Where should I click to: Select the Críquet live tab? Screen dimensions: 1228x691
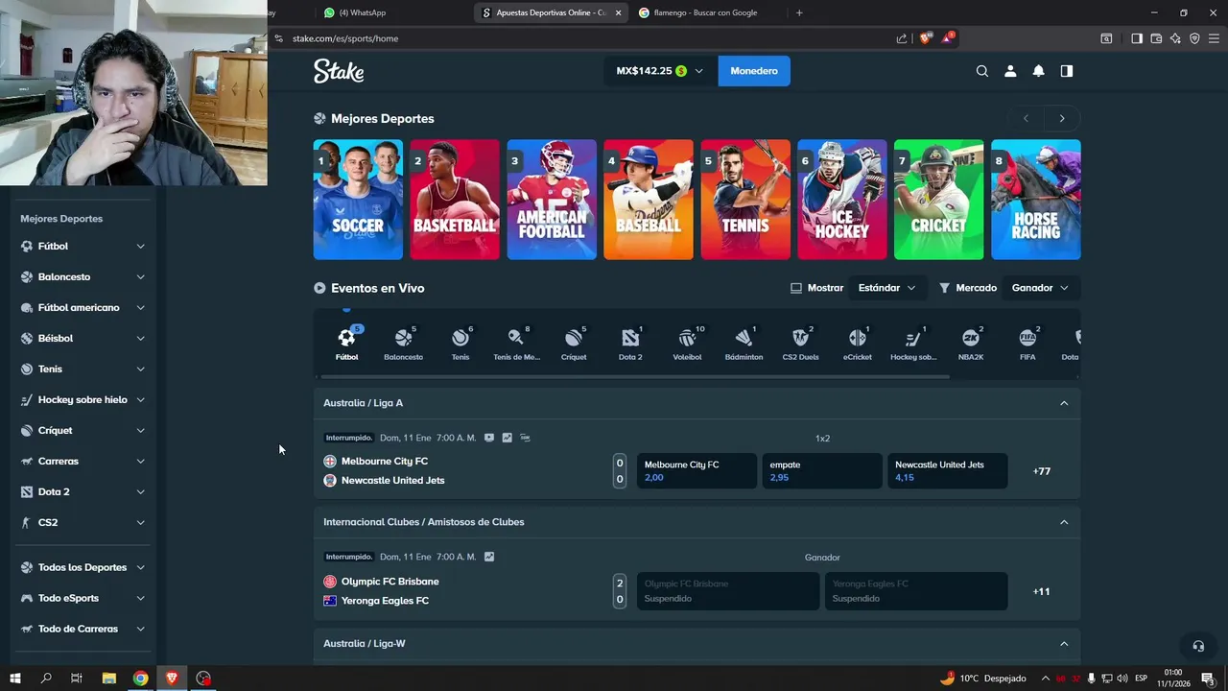574,344
